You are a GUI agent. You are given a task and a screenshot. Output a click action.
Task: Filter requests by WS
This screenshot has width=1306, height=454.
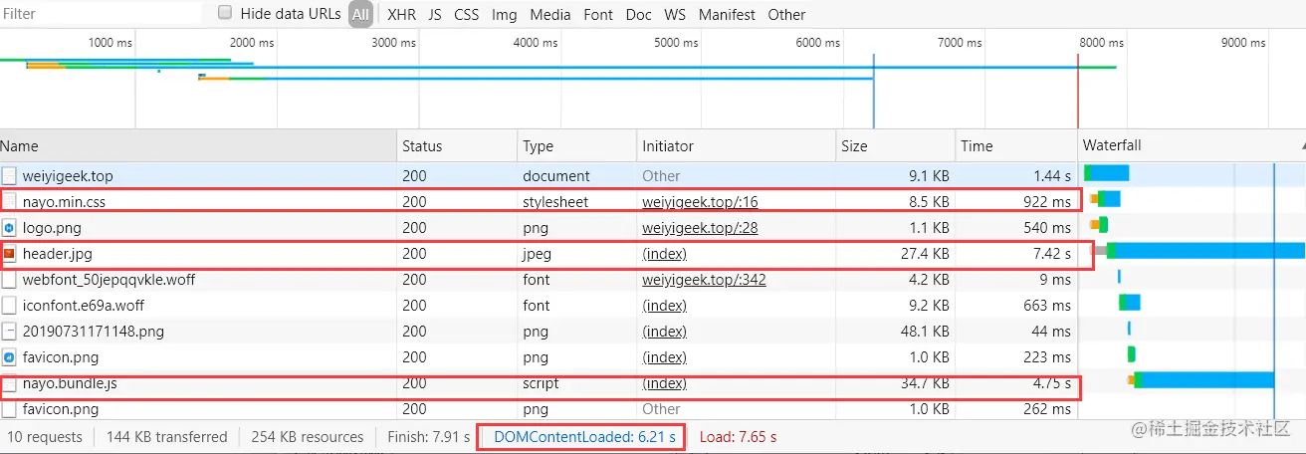point(675,14)
